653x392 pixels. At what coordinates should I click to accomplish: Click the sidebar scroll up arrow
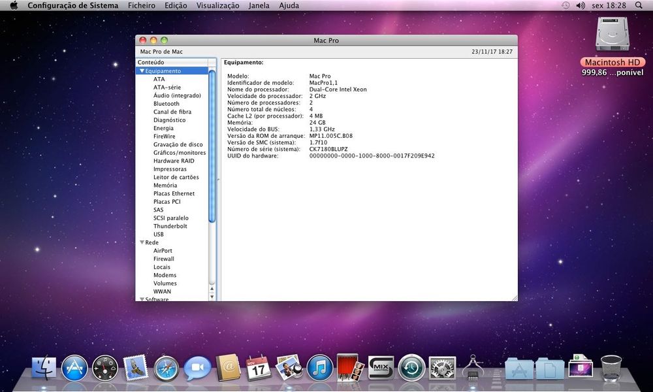click(x=212, y=288)
